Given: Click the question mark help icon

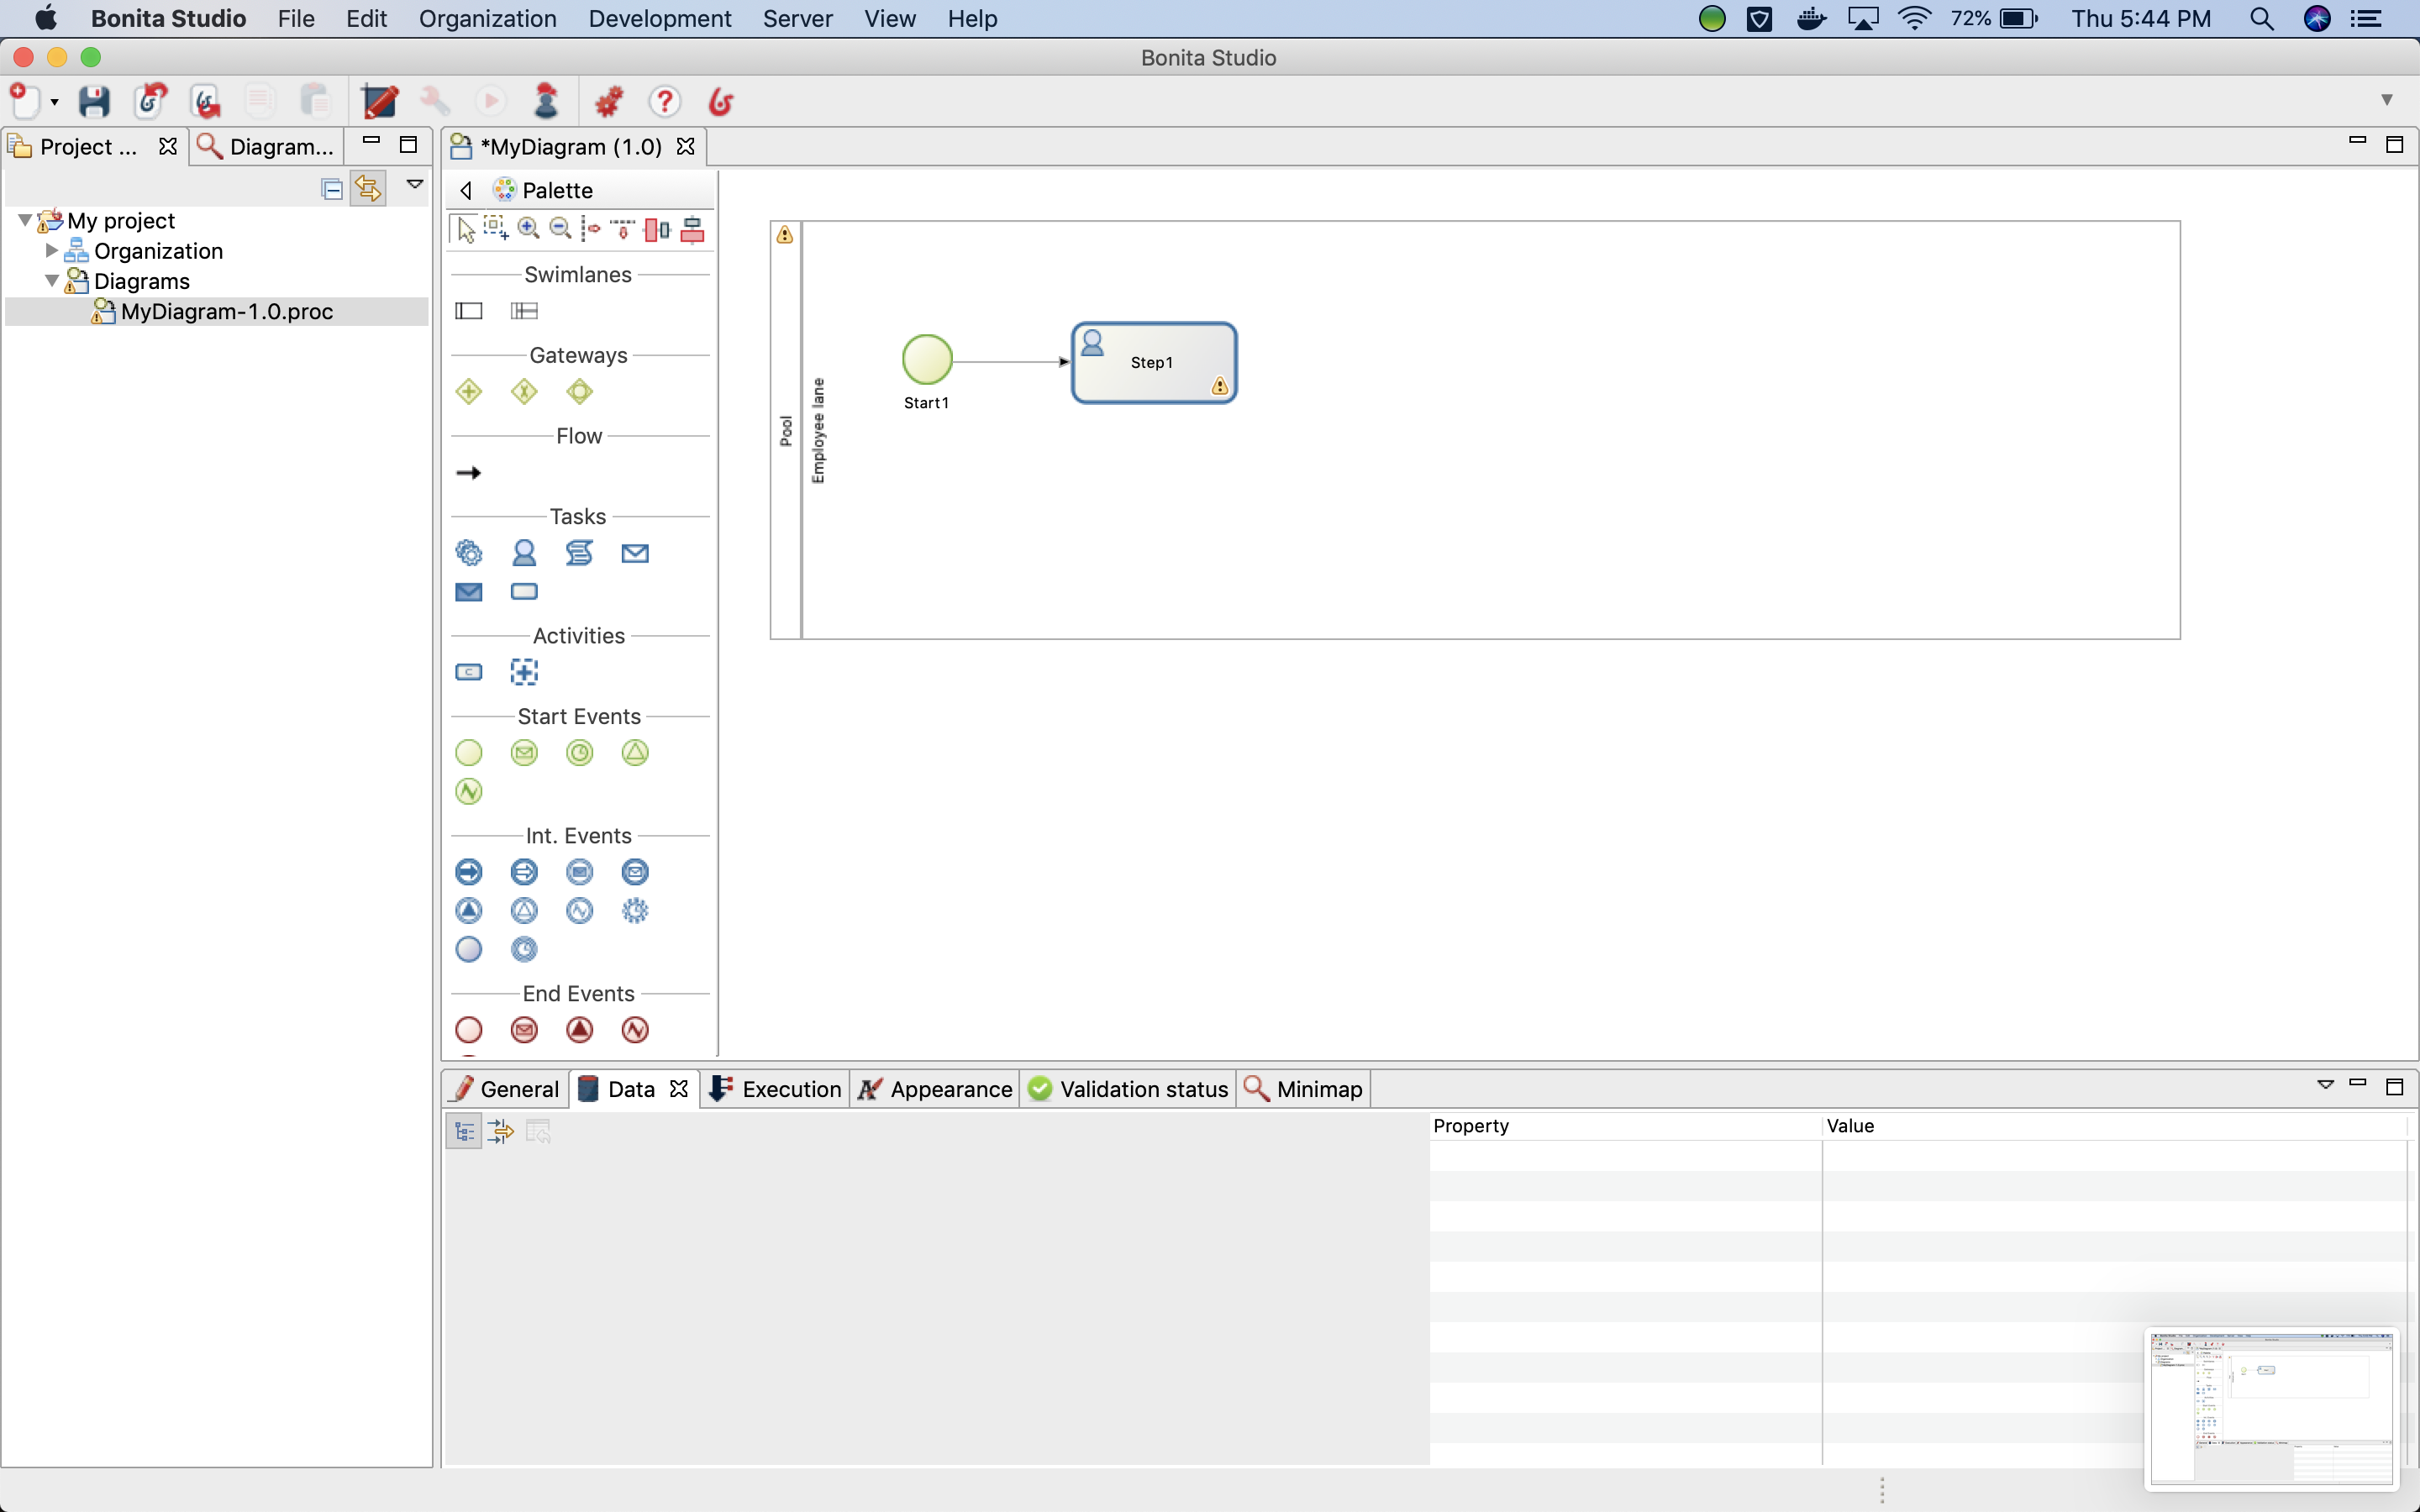Looking at the screenshot, I should point(665,101).
